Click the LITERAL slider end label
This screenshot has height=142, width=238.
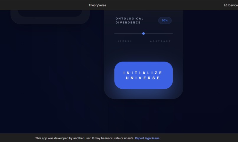(124, 41)
